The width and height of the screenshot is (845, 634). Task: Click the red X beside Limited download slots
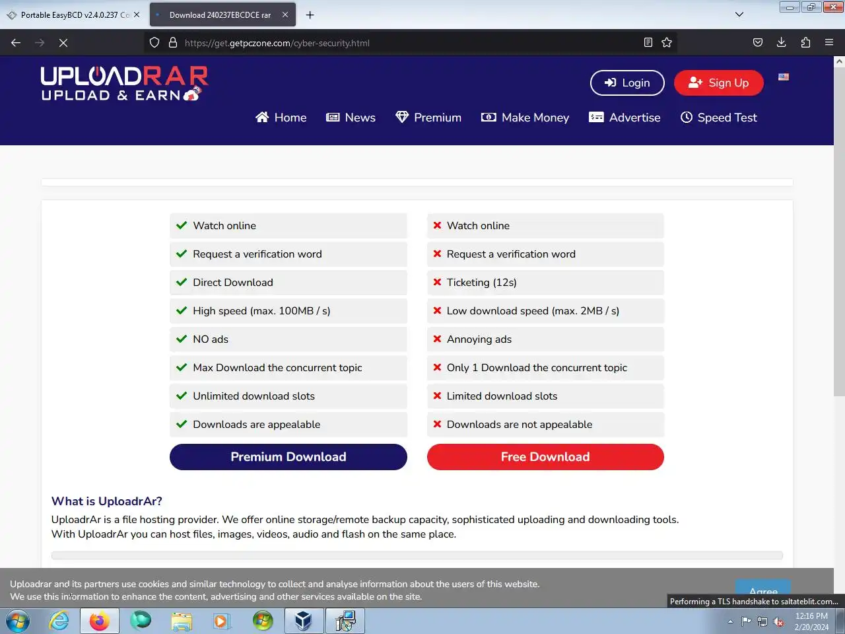[x=437, y=396]
